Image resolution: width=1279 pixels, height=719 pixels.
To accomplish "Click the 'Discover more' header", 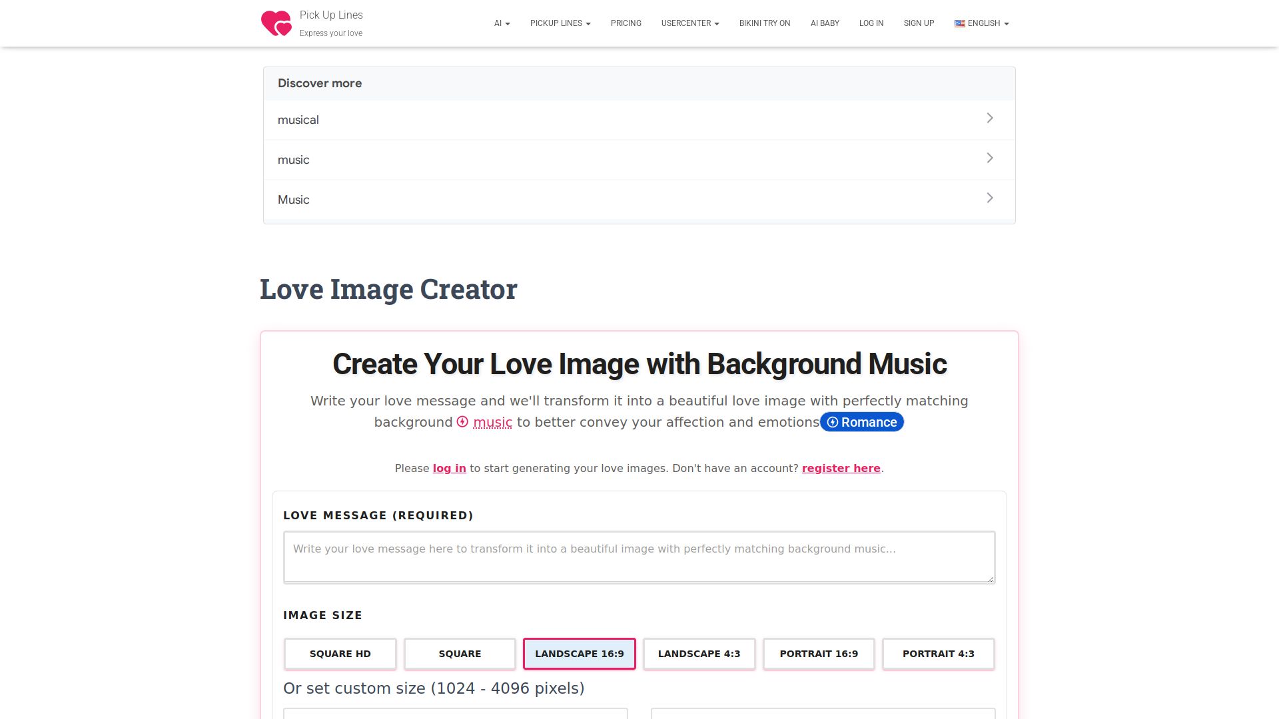I will tap(320, 83).
